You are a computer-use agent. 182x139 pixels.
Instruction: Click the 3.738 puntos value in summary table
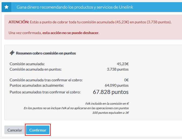tap(118, 69)
